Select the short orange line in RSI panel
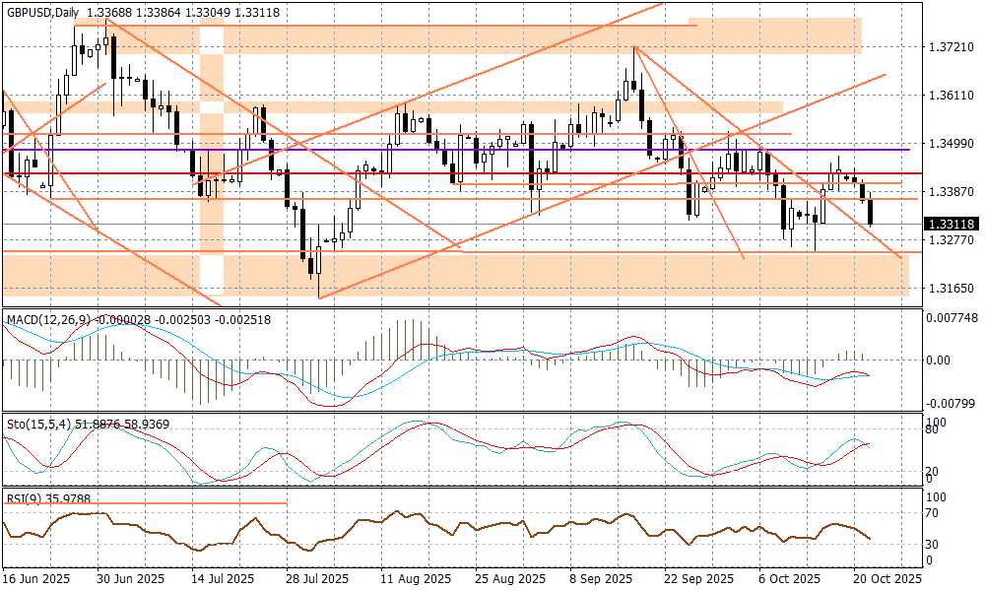Image resolution: width=985 pixels, height=591 pixels. (148, 503)
